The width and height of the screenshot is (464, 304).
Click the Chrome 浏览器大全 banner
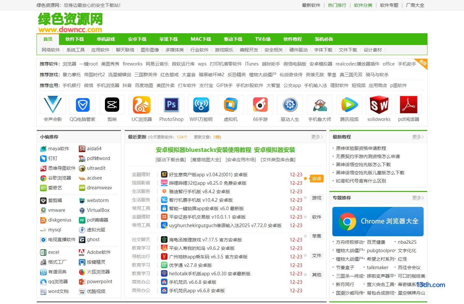point(378,222)
